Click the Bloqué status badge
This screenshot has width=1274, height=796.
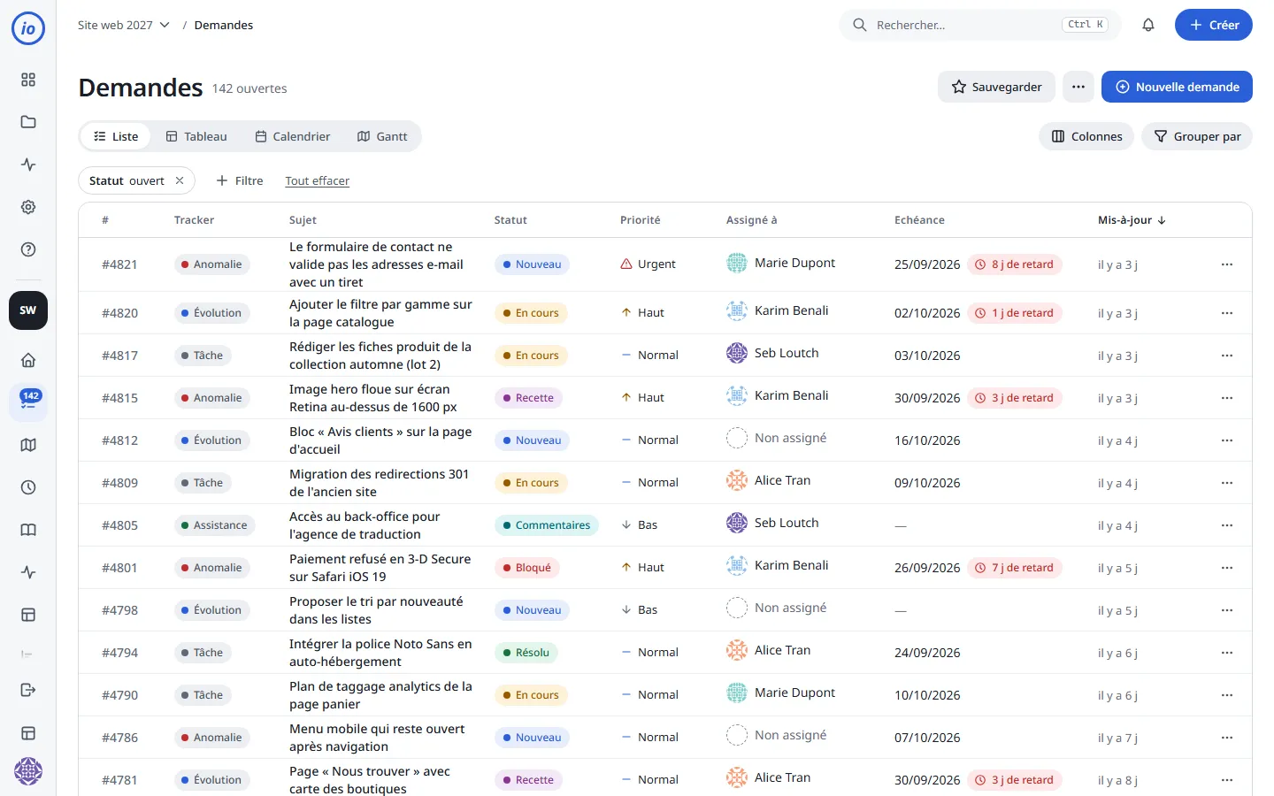526,568
